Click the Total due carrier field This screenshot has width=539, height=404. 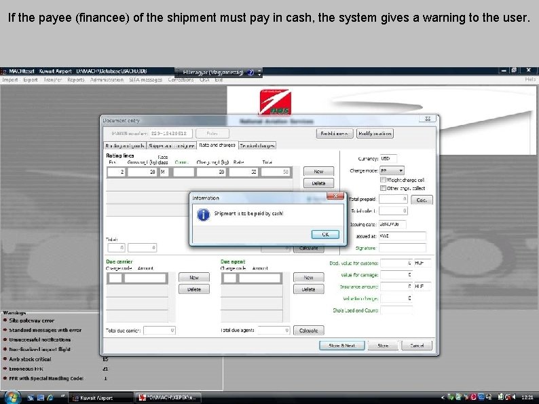tap(159, 331)
